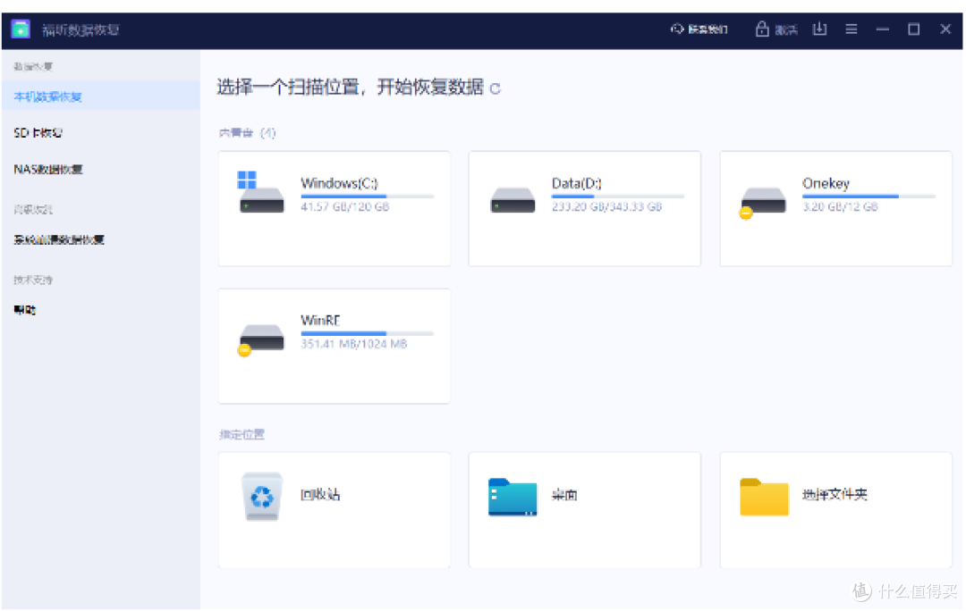Click the Data(D:) usage bar

618,197
